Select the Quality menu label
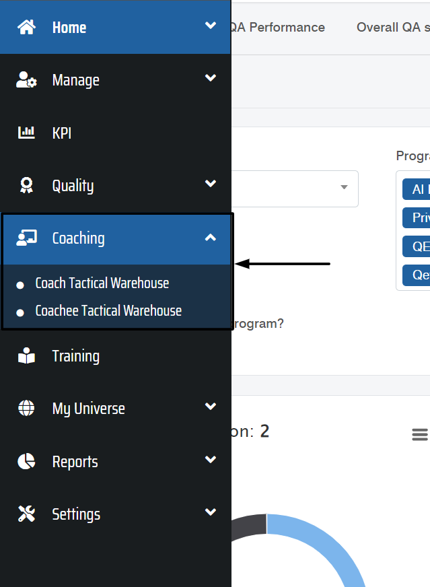 click(x=73, y=186)
